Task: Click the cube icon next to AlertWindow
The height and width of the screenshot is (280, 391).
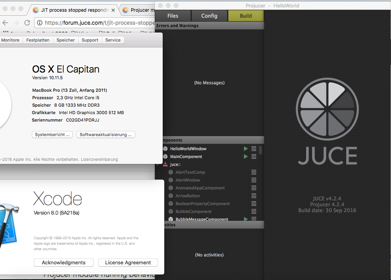Action: [x=171, y=180]
